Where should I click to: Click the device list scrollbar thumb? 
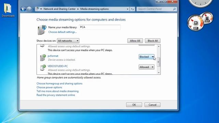158,62
